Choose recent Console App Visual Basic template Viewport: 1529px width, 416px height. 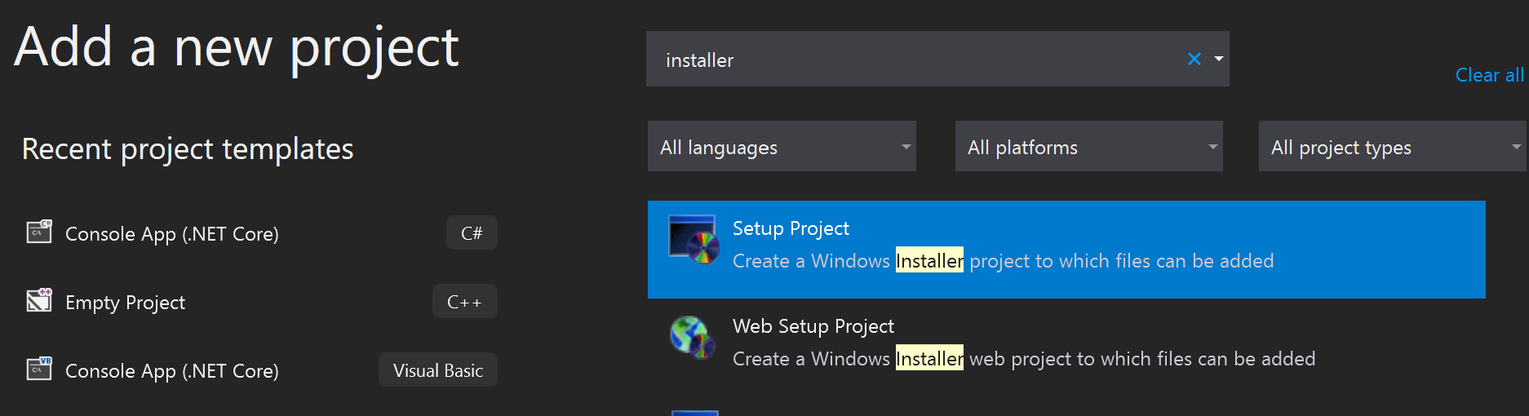[x=172, y=371]
